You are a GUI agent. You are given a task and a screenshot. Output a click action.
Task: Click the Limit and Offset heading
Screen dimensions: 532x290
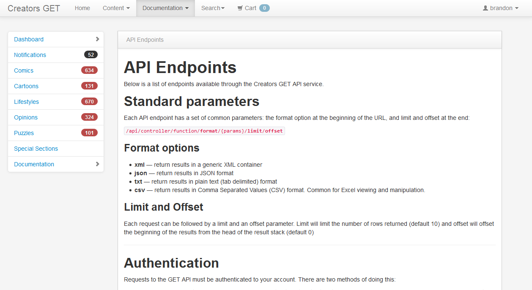pyautogui.click(x=164, y=207)
